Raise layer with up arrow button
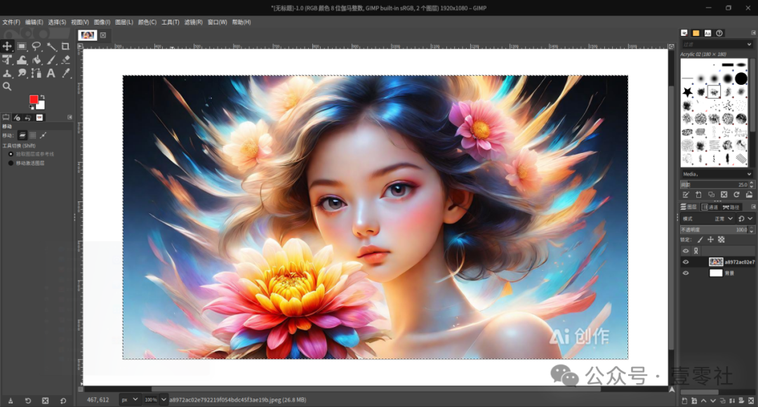 click(x=703, y=401)
